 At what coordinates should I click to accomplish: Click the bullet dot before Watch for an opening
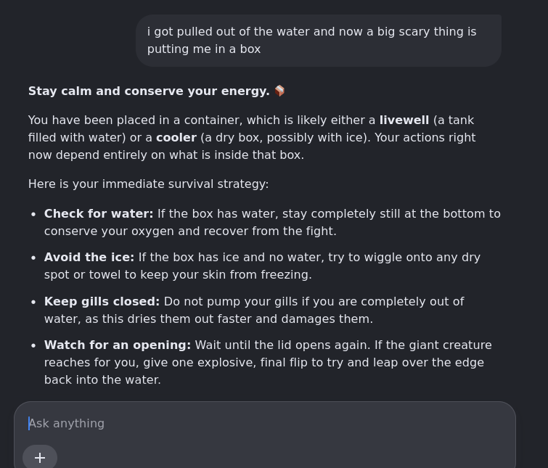point(33,346)
